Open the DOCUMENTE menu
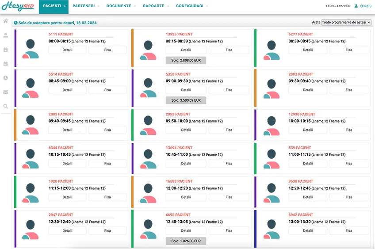Screen dimensions: 375x249 (119, 6)
